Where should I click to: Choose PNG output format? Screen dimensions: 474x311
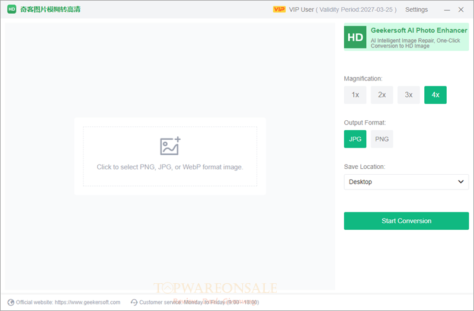(382, 139)
